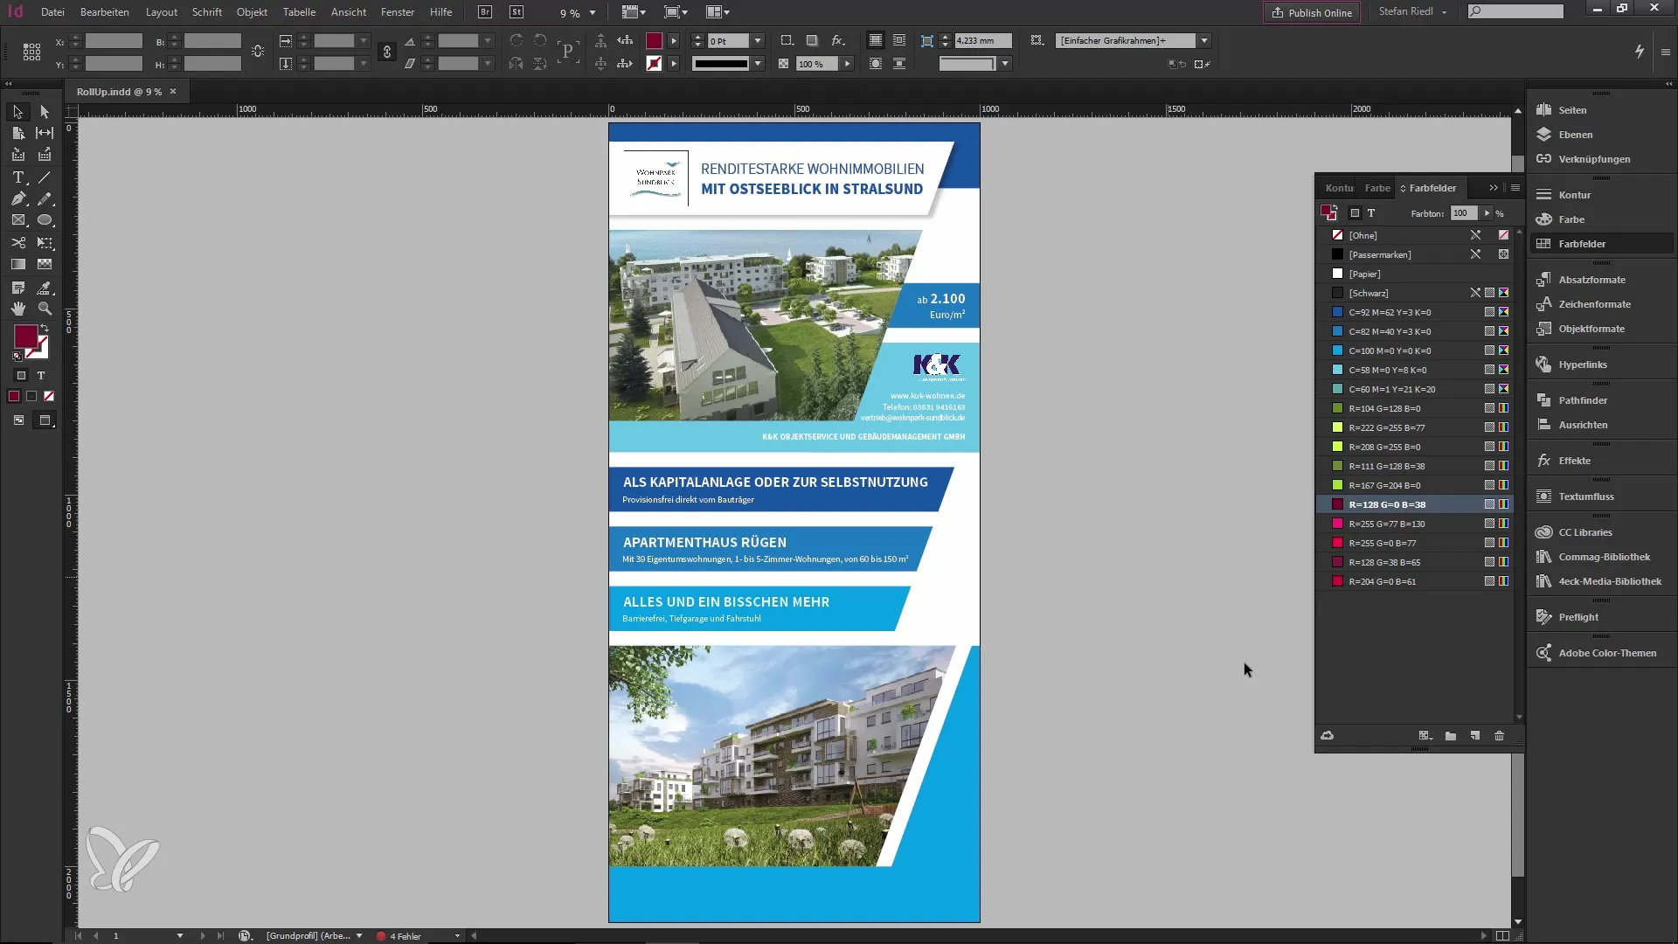Close the RollUp.indd document tab
Screen dimensions: 1678x944
click(x=173, y=91)
